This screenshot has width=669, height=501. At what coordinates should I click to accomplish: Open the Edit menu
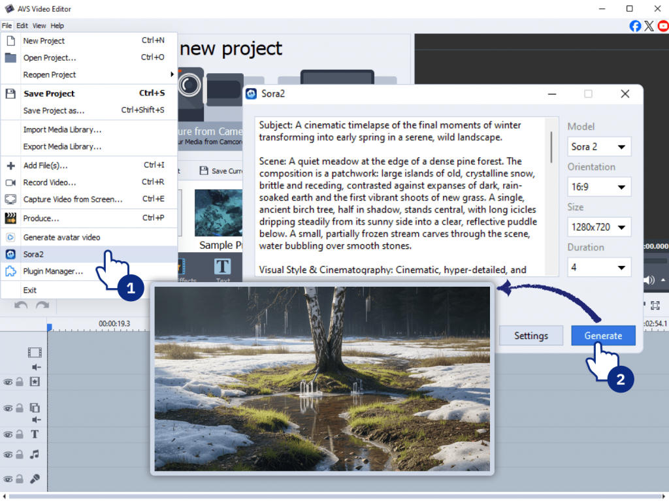point(22,25)
